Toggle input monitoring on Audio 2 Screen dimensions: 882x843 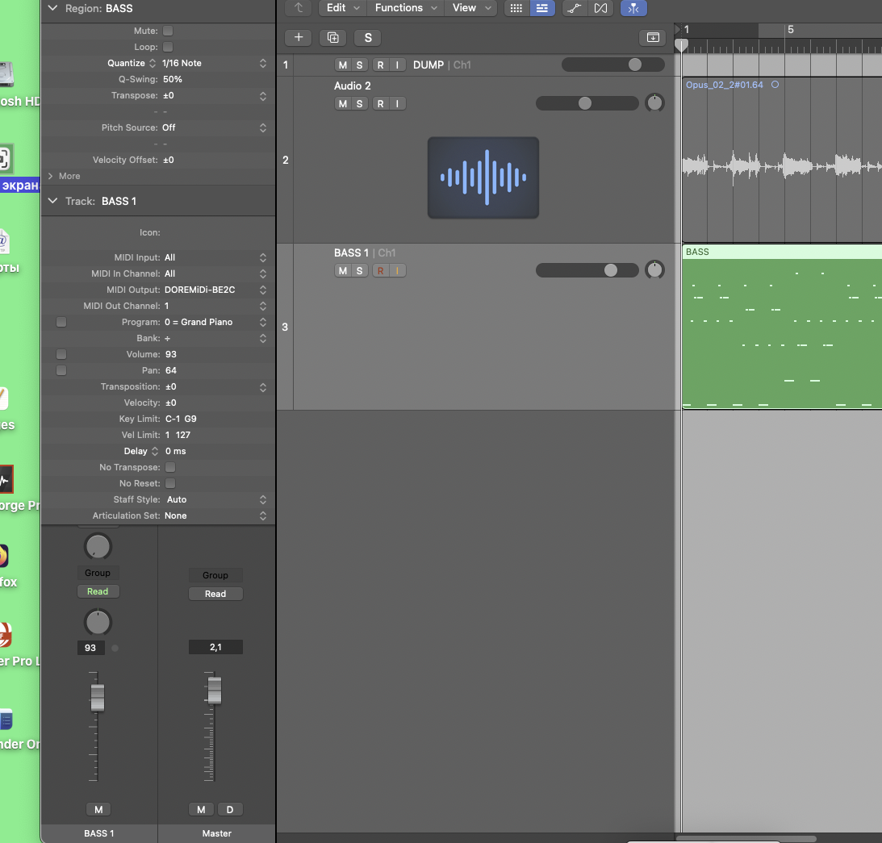[x=397, y=103]
